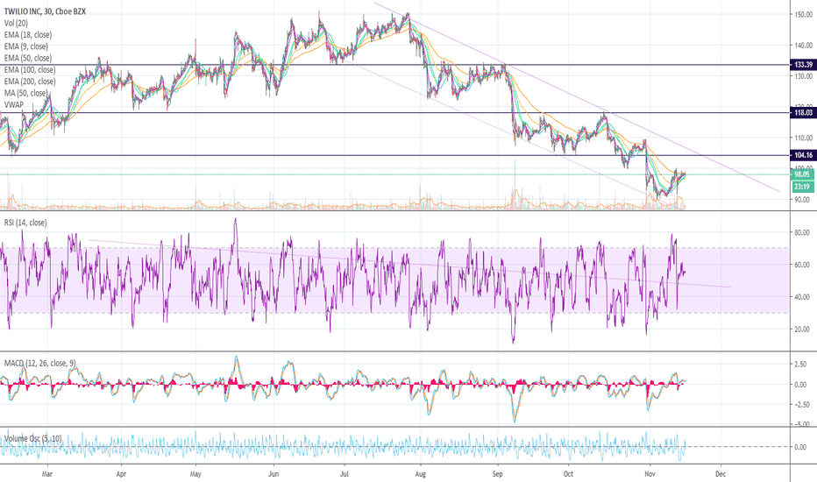
Task: Select the VWAP indicator label
Action: (14, 105)
